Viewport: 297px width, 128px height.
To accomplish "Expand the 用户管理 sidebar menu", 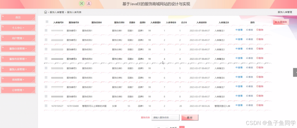I will coord(18,38).
